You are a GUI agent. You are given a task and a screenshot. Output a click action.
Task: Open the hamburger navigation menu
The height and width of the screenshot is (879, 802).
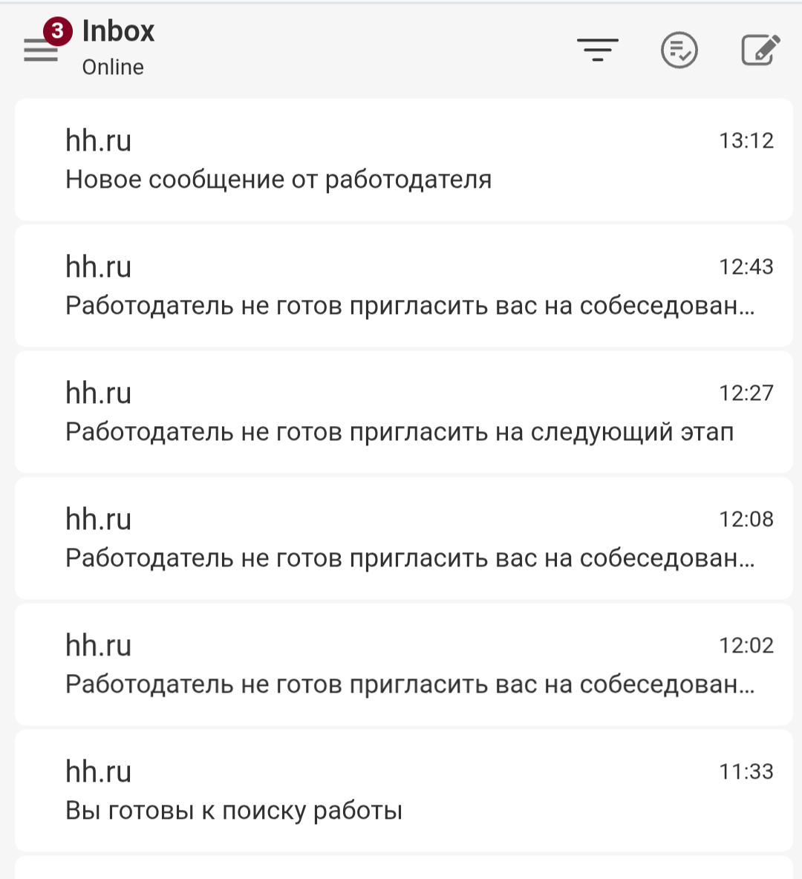click(x=40, y=50)
